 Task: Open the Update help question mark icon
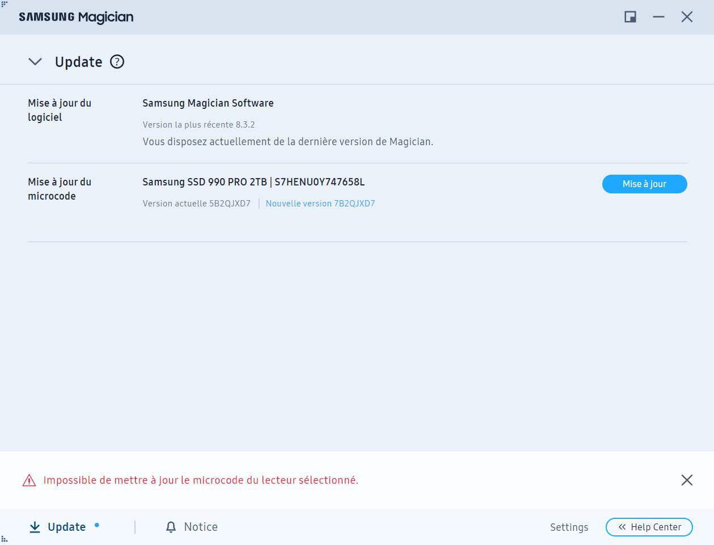117,62
